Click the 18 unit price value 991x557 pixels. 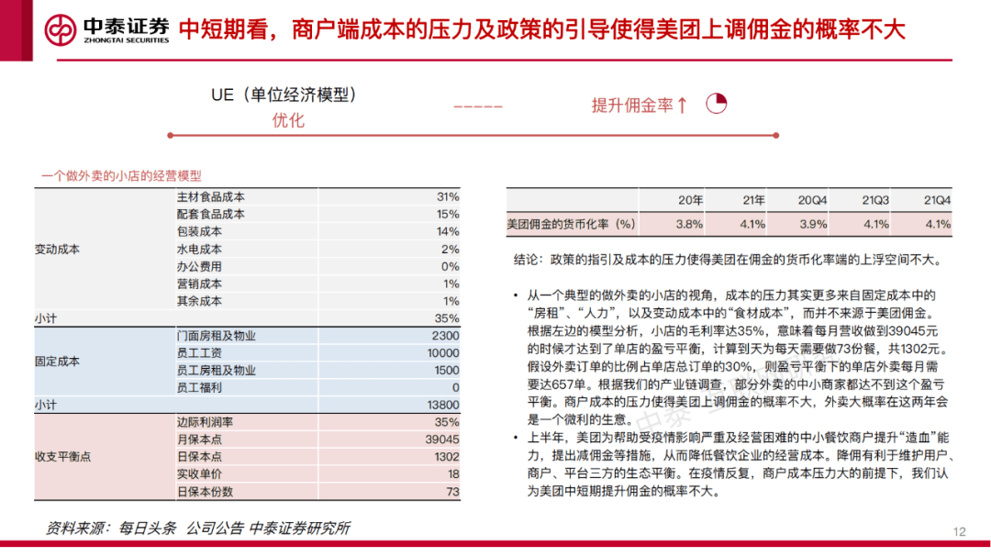pos(453,473)
